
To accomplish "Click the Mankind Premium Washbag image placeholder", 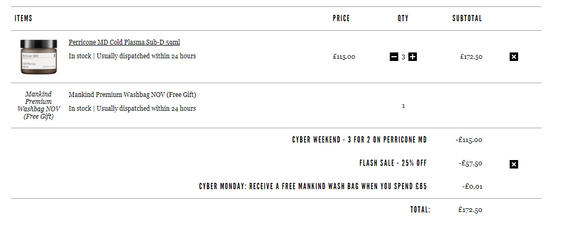I will pos(38,105).
